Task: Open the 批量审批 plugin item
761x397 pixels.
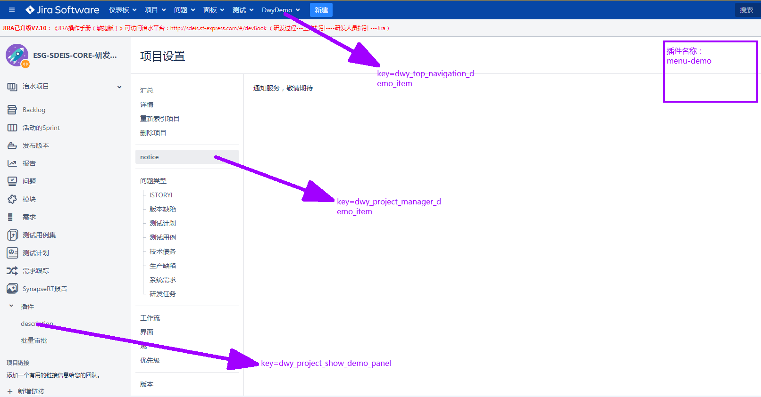Action: tap(34, 340)
